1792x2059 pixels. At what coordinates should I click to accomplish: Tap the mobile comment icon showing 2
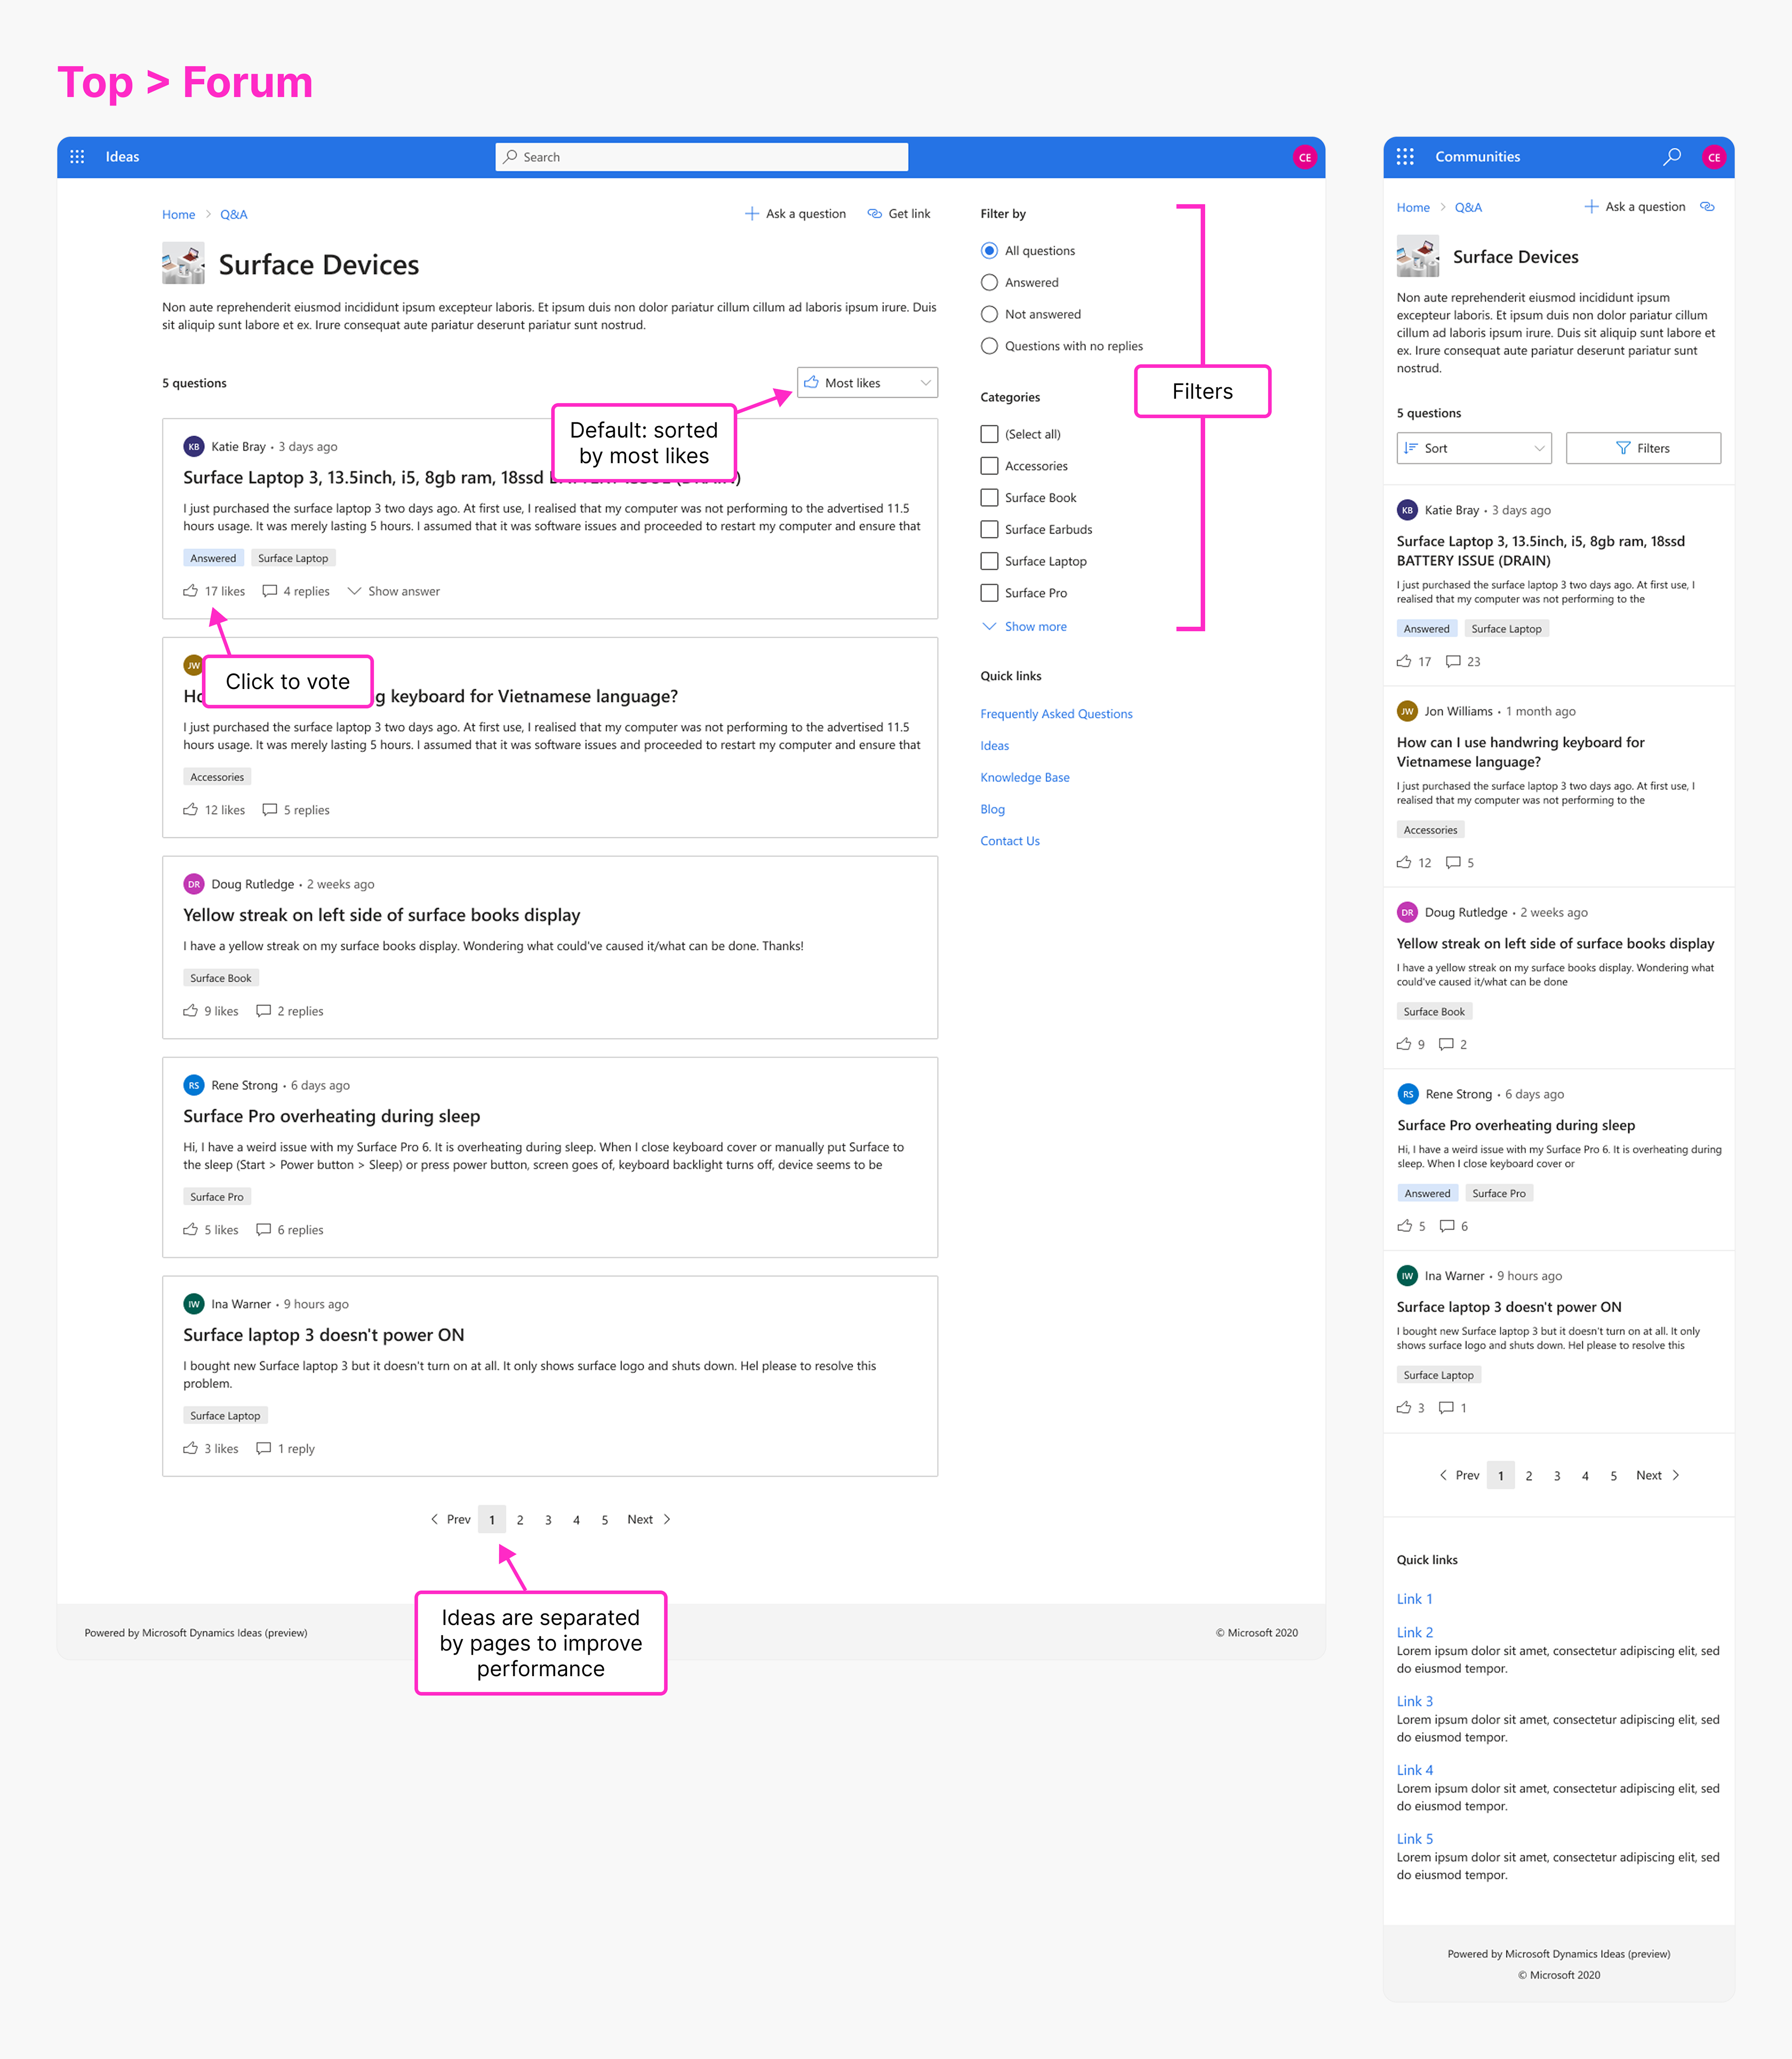(x=1446, y=1044)
